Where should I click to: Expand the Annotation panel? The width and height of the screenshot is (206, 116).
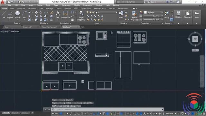pyautogui.click(x=65, y=23)
